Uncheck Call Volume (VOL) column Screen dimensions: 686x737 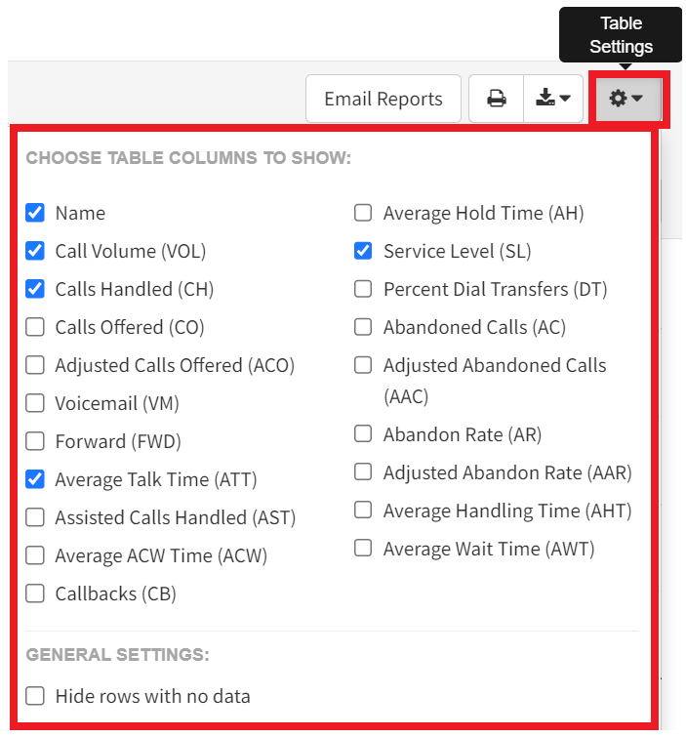(x=35, y=251)
